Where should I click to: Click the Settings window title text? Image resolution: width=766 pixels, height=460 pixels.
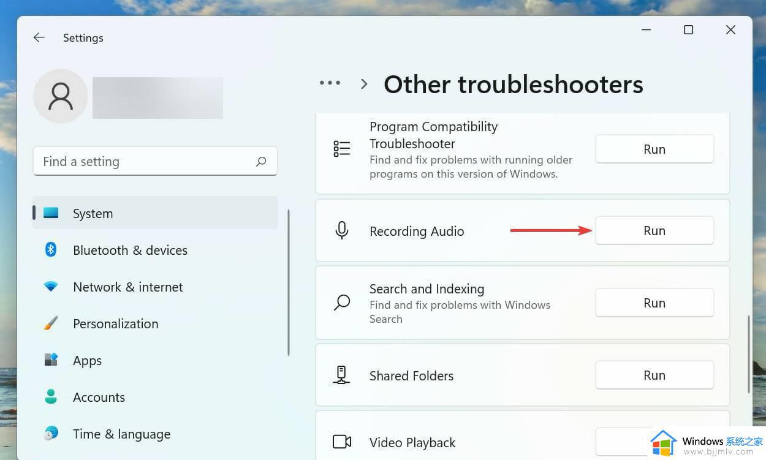point(83,37)
